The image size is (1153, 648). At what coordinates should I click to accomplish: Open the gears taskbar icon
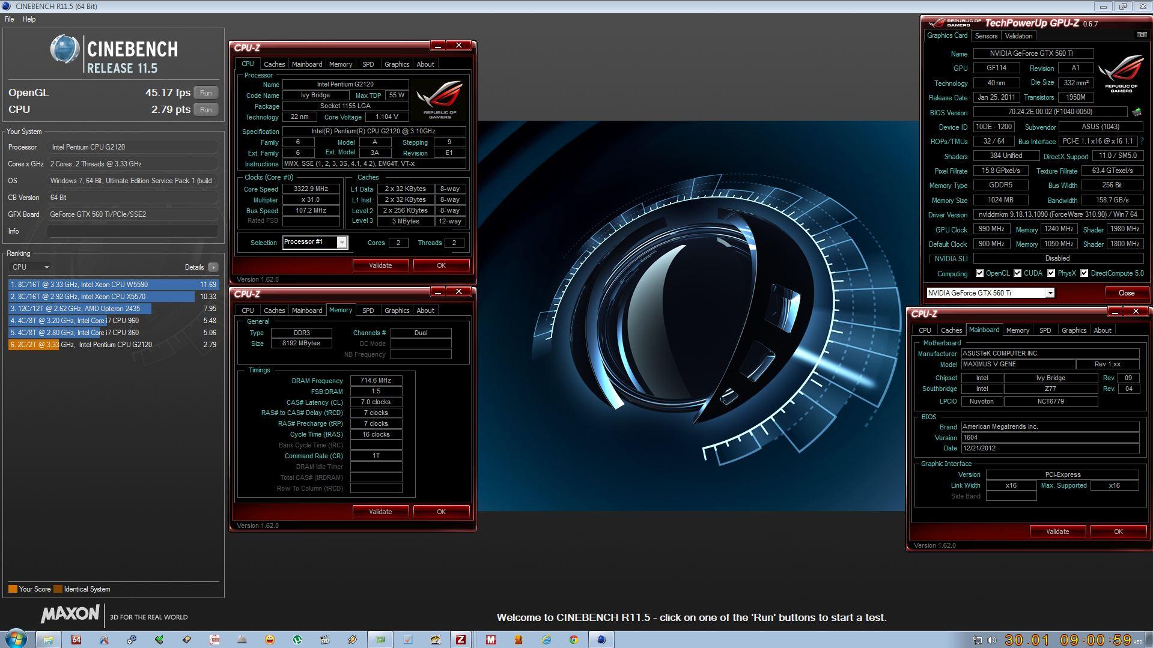pyautogui.click(x=132, y=640)
